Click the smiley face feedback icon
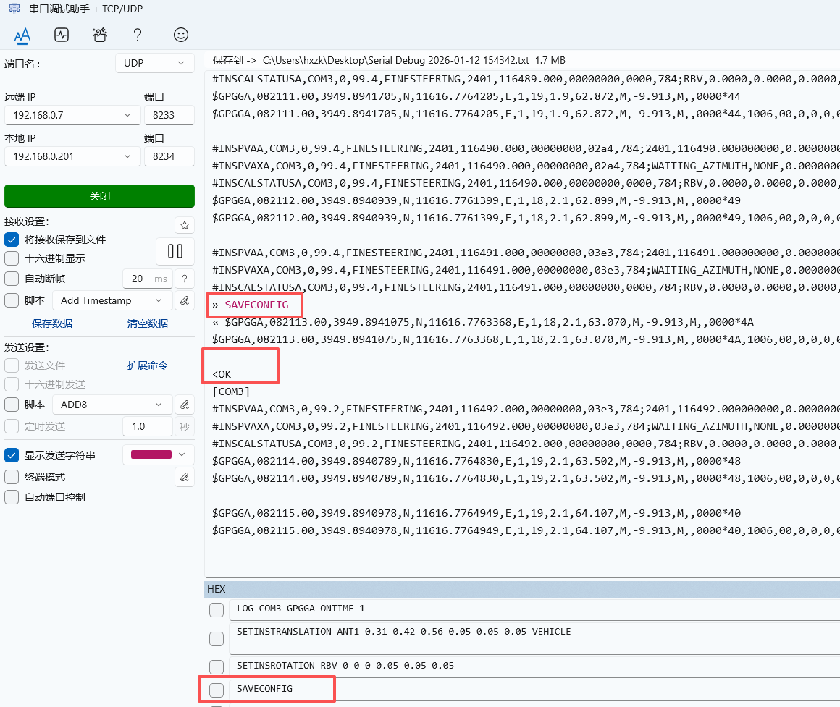Viewport: 840px width, 707px height. click(181, 35)
